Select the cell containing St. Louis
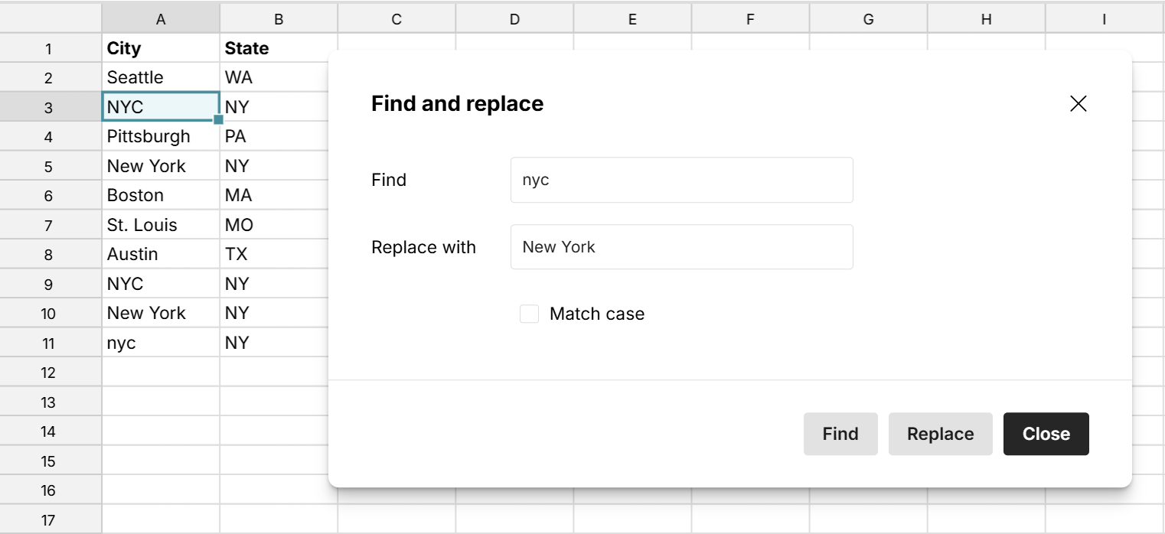Image resolution: width=1165 pixels, height=534 pixels. [x=161, y=225]
